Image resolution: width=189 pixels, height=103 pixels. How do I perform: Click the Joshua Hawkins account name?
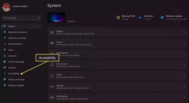(x=20, y=6)
